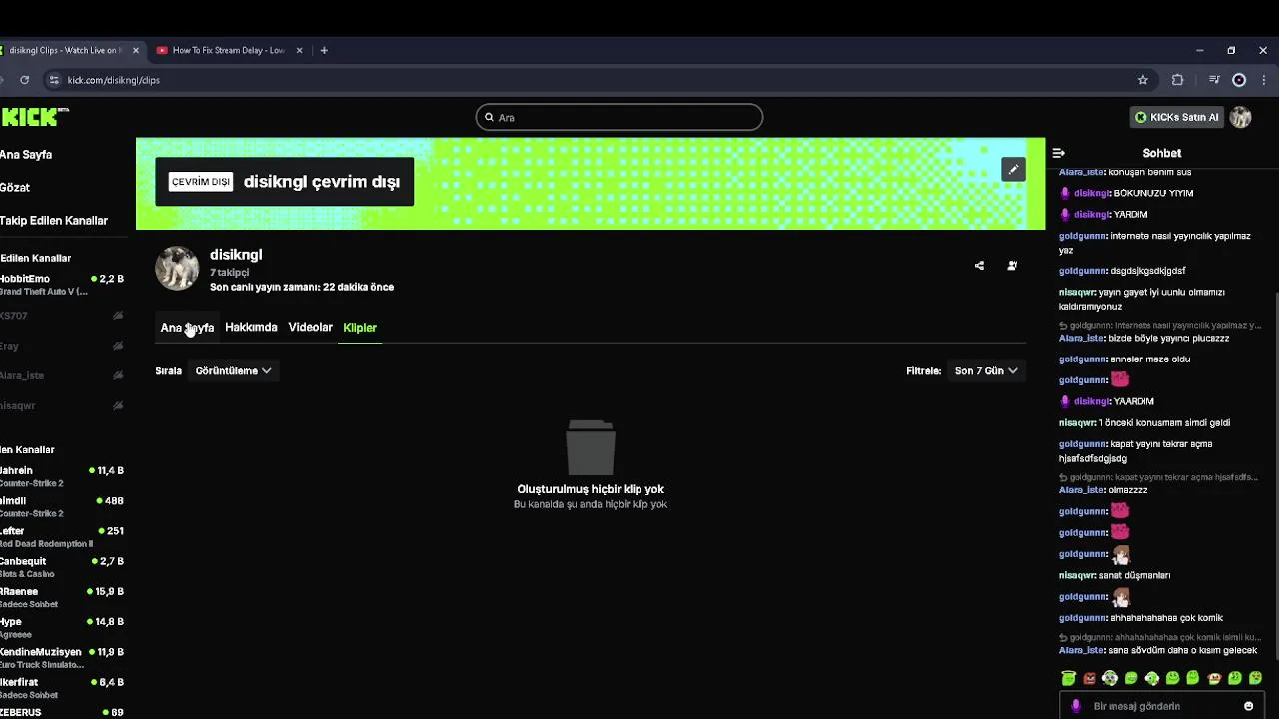Go to Ana Sayfa in the sidebar

[x=26, y=155]
